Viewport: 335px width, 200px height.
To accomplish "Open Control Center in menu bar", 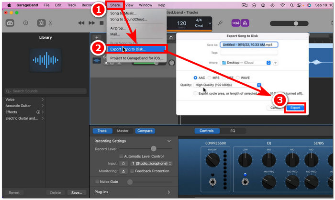I will tap(300, 5).
